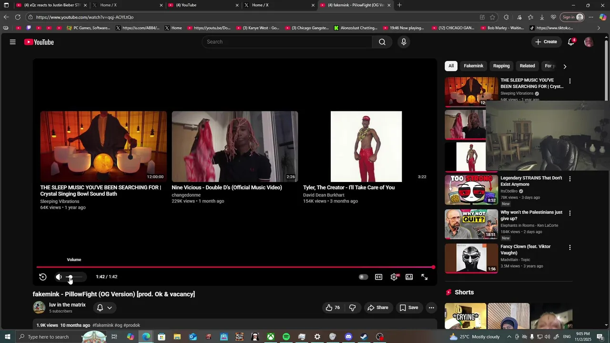Play Sleep Music endscreen thumbnail

(x=103, y=146)
